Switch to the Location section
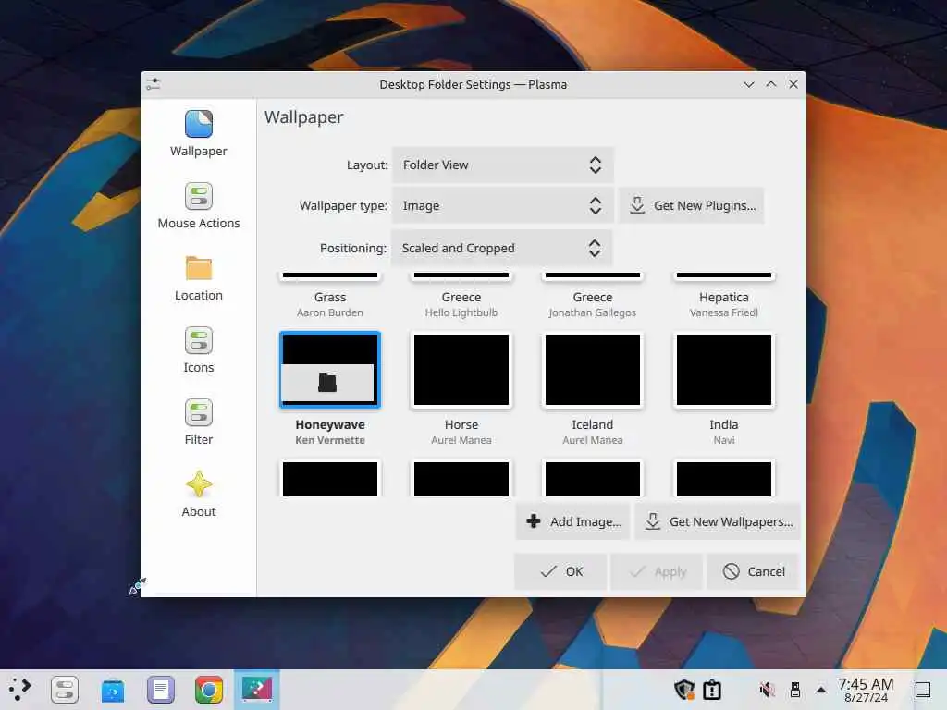This screenshot has width=947, height=710. pyautogui.click(x=198, y=277)
